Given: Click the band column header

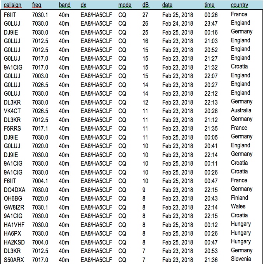Looking at the screenshot, I should pyautogui.click(x=64, y=5).
